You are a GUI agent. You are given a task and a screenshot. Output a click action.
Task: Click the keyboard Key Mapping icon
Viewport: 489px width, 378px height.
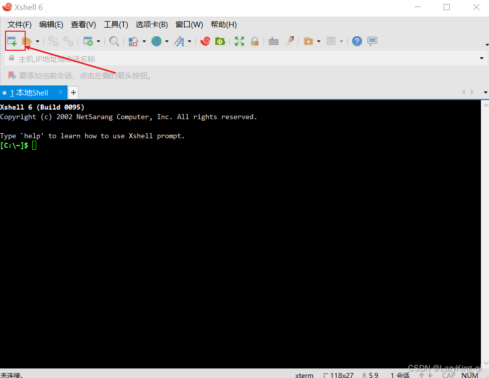pyautogui.click(x=274, y=41)
